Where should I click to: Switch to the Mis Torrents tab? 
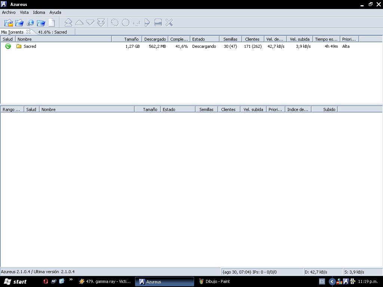tap(12, 32)
